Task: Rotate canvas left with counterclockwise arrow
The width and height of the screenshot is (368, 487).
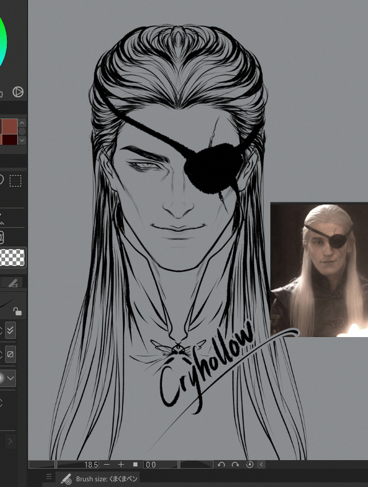Action: 221,465
